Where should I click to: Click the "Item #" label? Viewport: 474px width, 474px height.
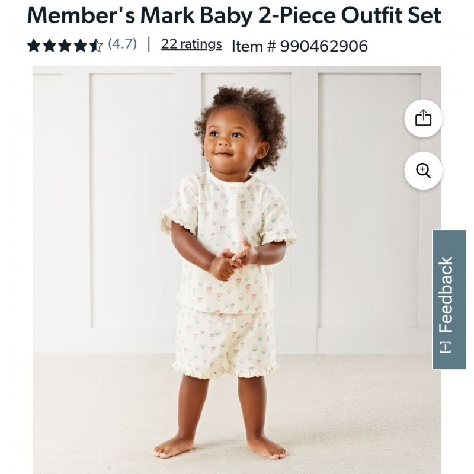click(254, 46)
